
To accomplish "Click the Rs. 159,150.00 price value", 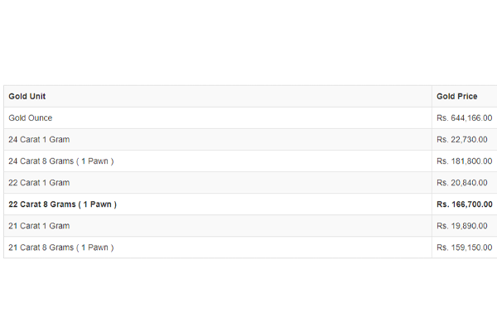I will pos(464,247).
